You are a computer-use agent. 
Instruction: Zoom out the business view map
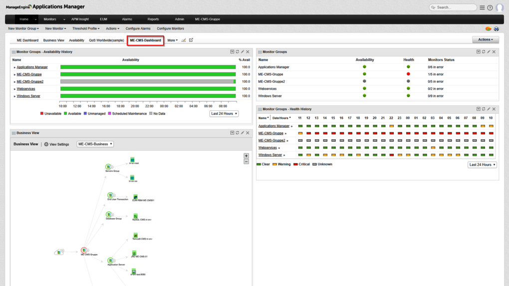(x=246, y=161)
